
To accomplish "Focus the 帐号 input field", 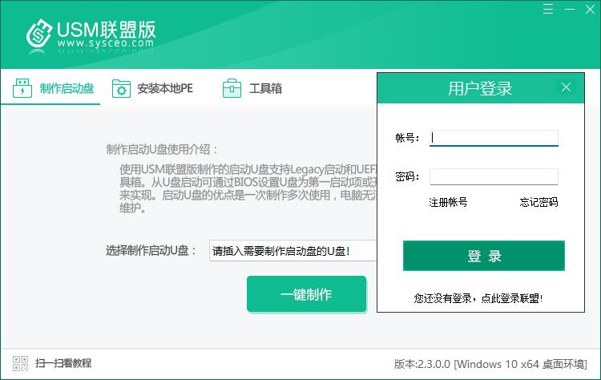I will pyautogui.click(x=494, y=138).
